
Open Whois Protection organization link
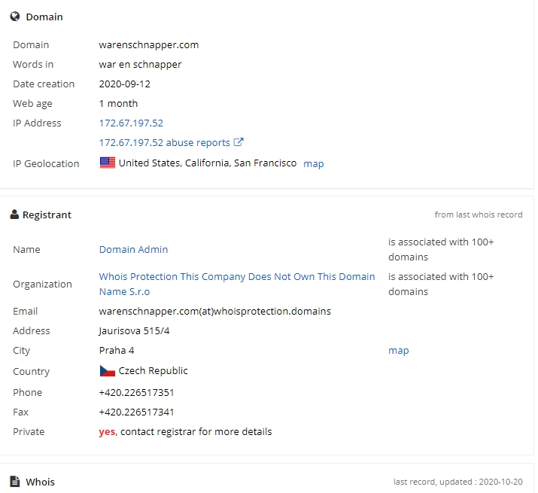tap(237, 284)
